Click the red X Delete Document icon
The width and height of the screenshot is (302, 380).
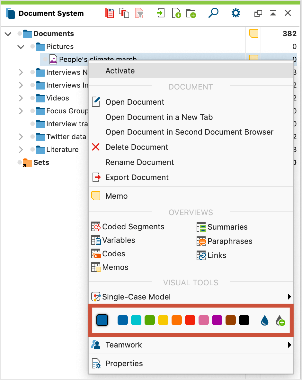pos(96,147)
